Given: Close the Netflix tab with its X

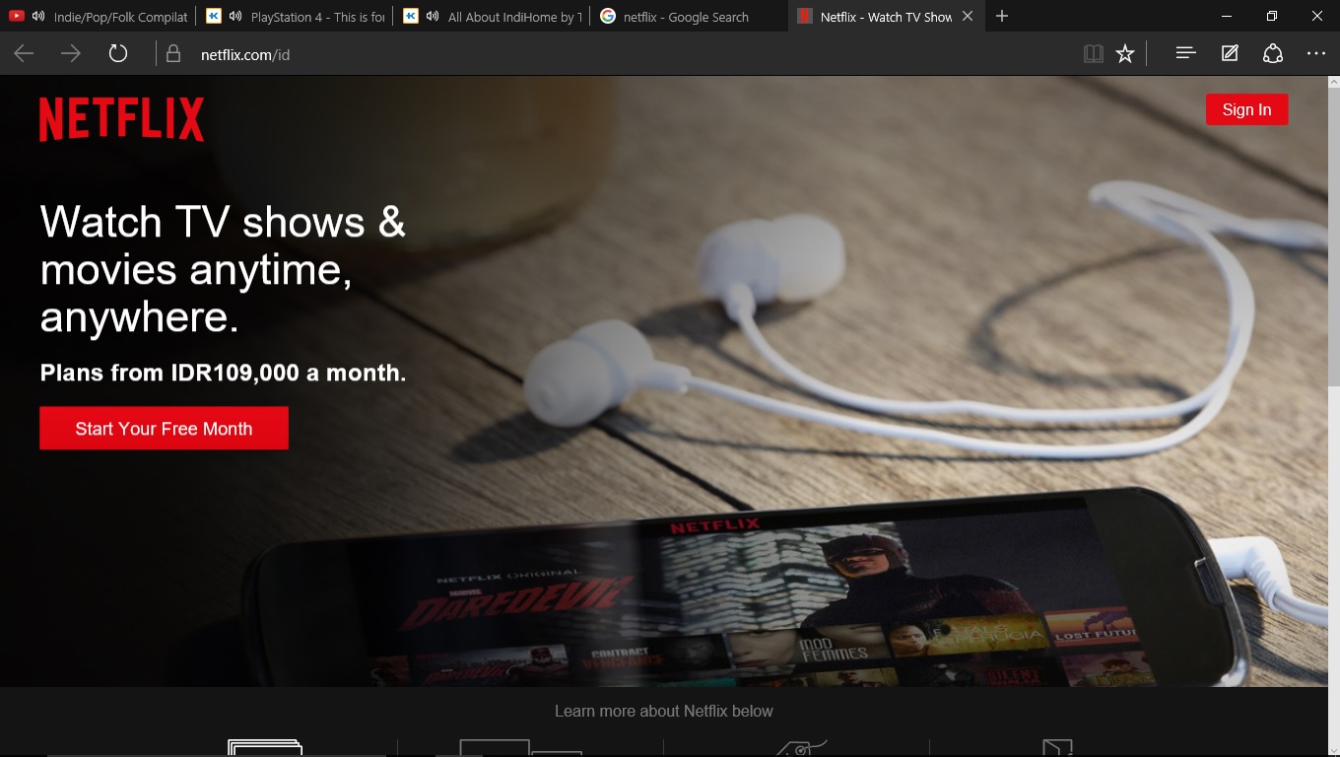Looking at the screenshot, I should tap(968, 17).
